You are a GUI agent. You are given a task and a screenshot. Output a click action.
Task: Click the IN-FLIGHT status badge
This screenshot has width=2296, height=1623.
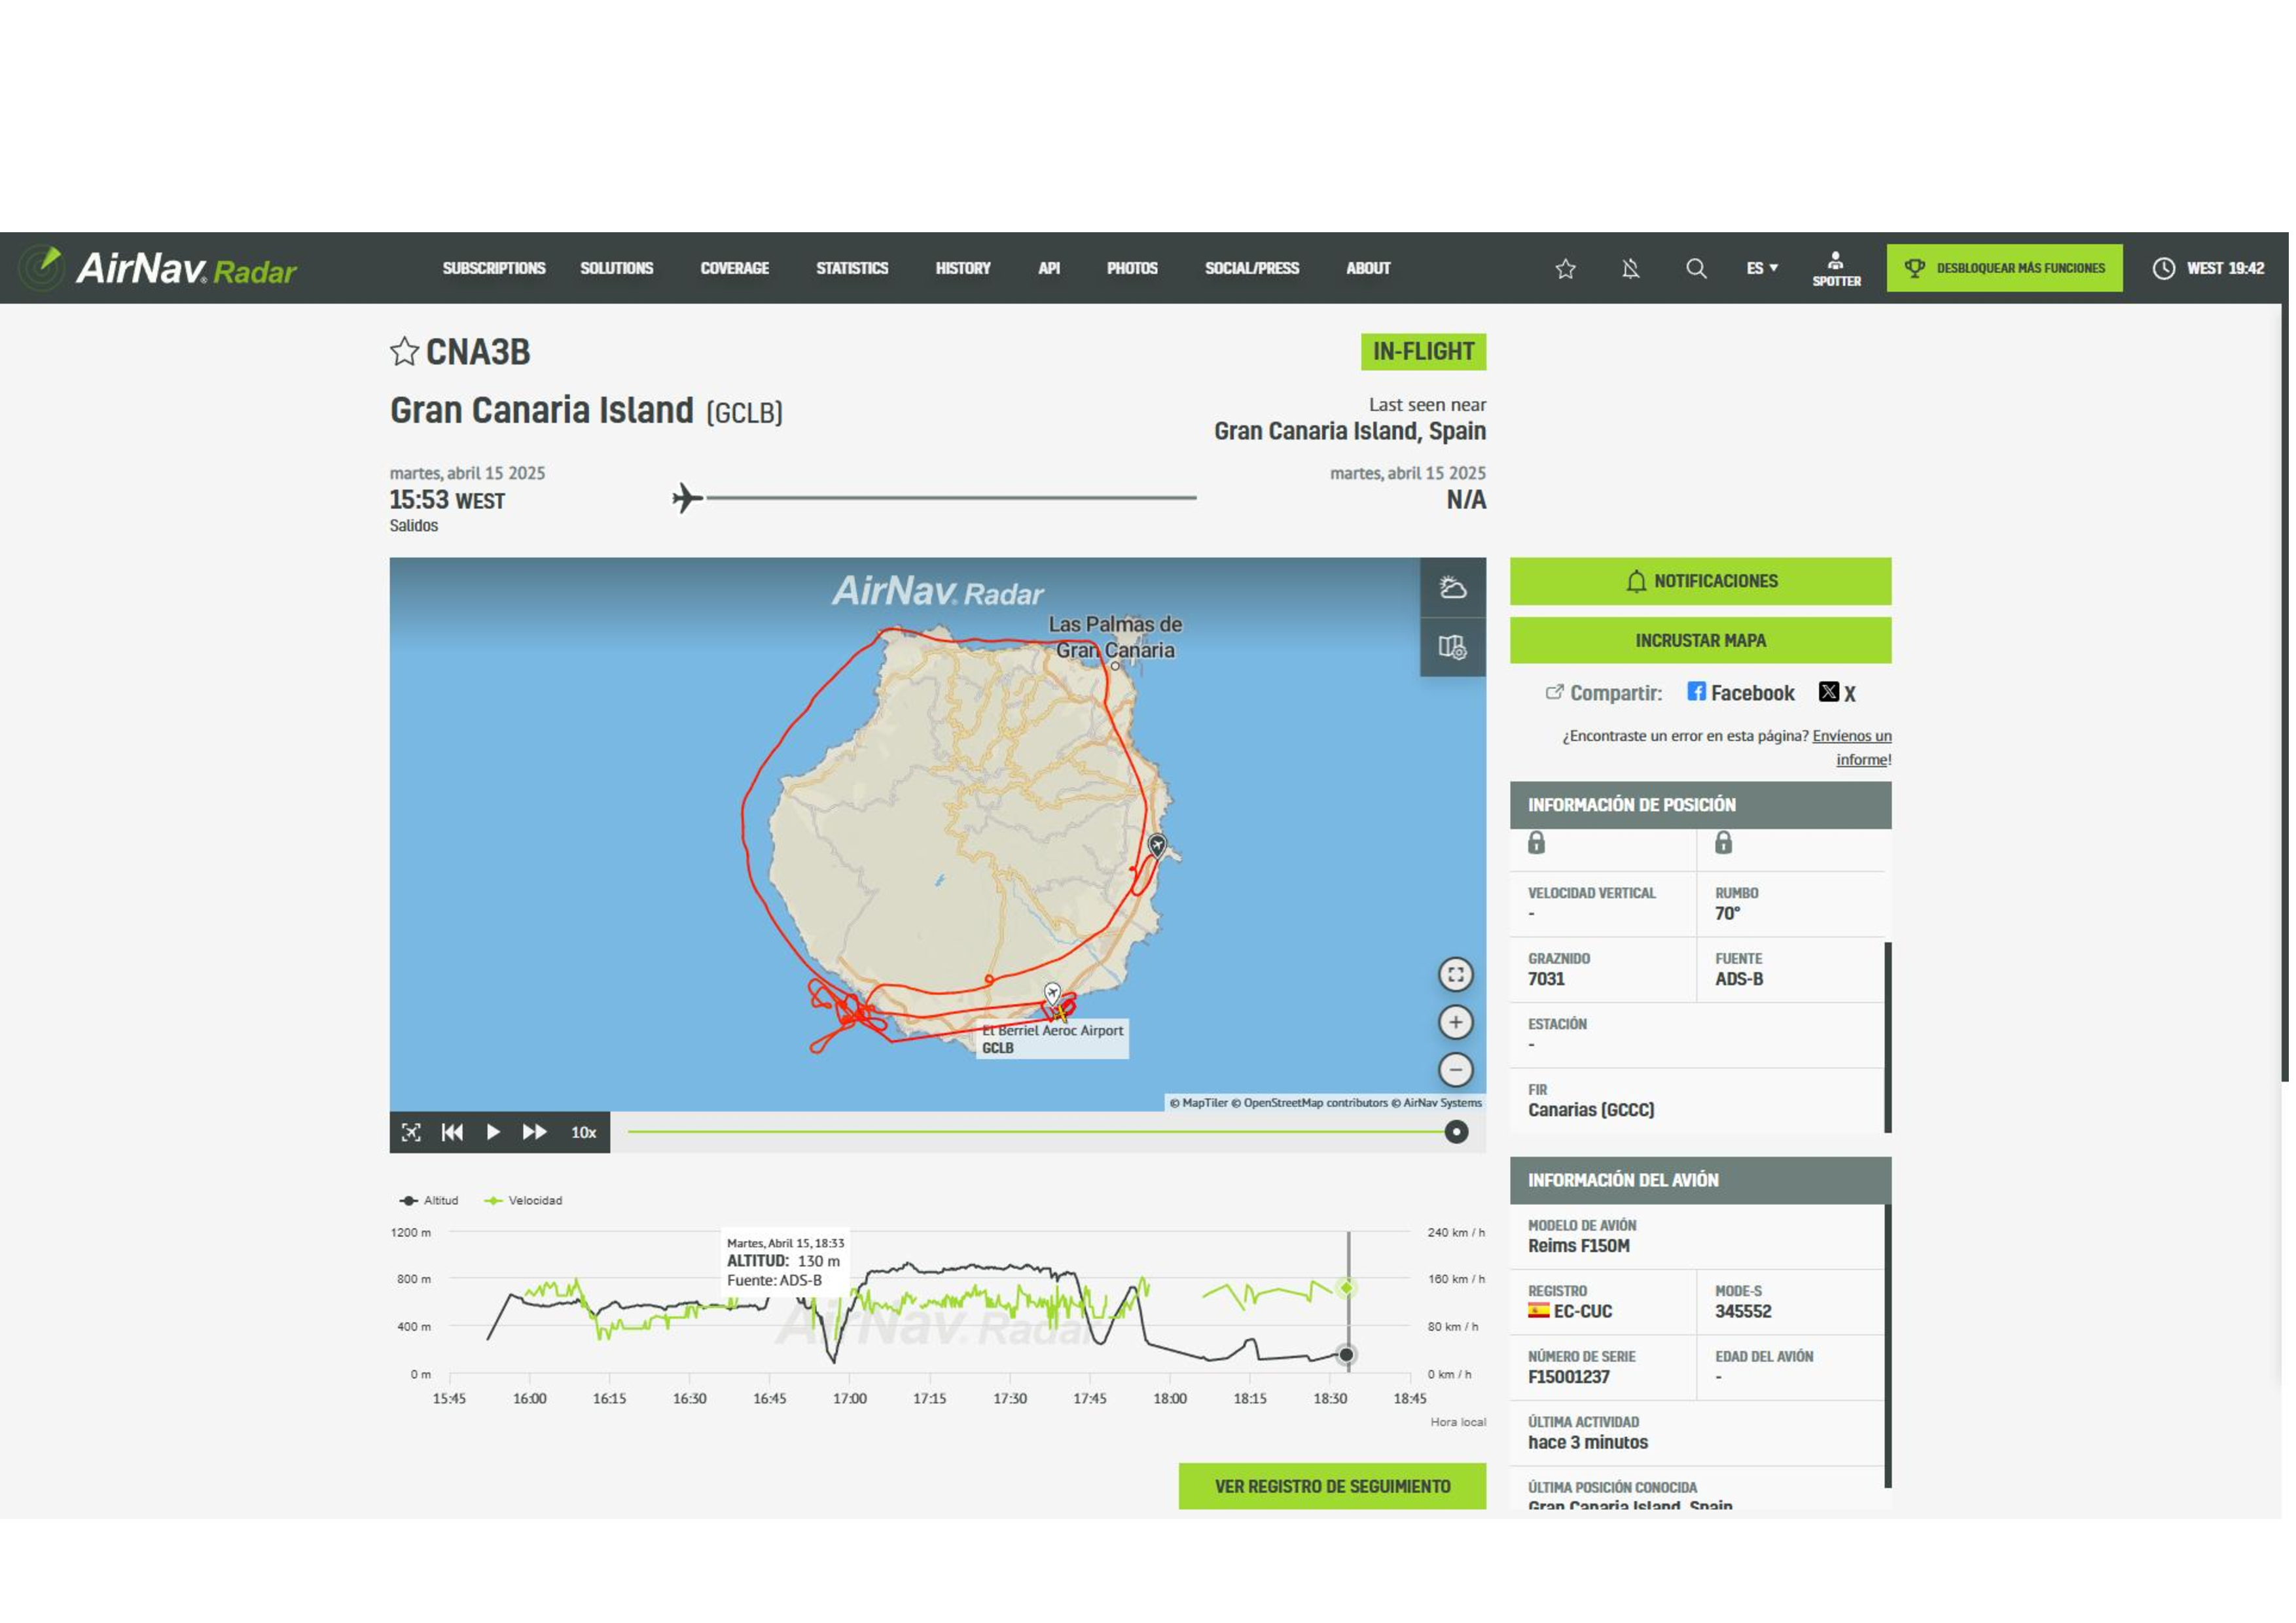(1424, 352)
